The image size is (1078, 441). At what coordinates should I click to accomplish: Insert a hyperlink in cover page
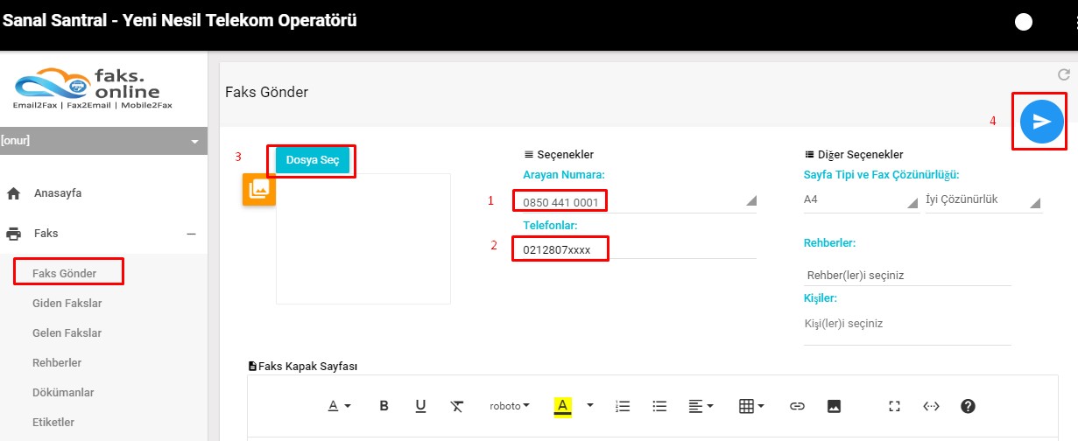coord(797,406)
